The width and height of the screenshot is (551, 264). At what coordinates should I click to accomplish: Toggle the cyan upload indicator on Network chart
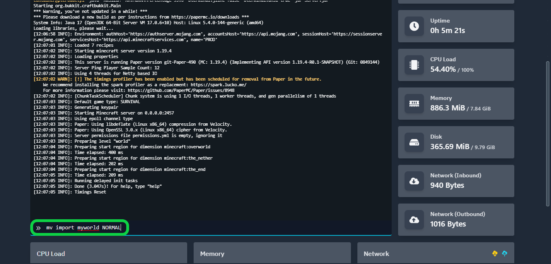tap(504, 254)
